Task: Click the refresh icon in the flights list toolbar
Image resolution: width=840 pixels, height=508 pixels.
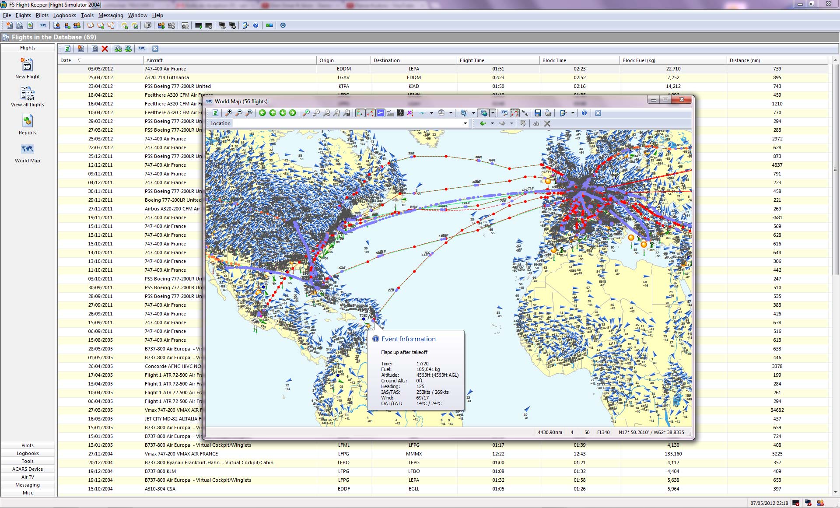Action: (67, 49)
